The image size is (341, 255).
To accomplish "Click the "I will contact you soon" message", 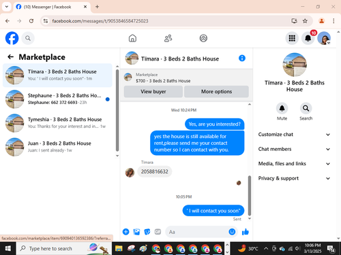I will pyautogui.click(x=213, y=211).
